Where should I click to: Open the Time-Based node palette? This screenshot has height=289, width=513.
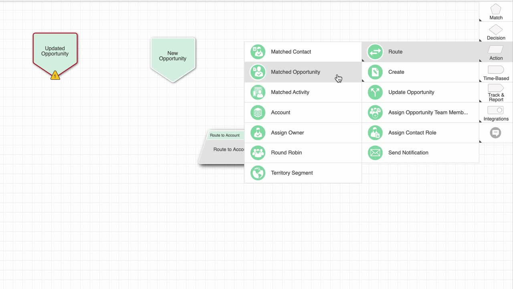click(x=496, y=72)
